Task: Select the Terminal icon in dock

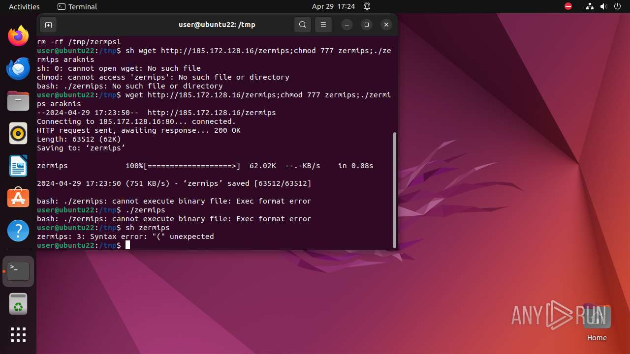Action: (18, 271)
